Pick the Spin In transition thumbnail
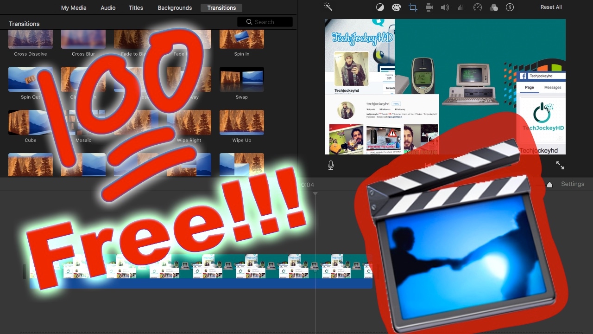593x334 pixels. (242, 39)
